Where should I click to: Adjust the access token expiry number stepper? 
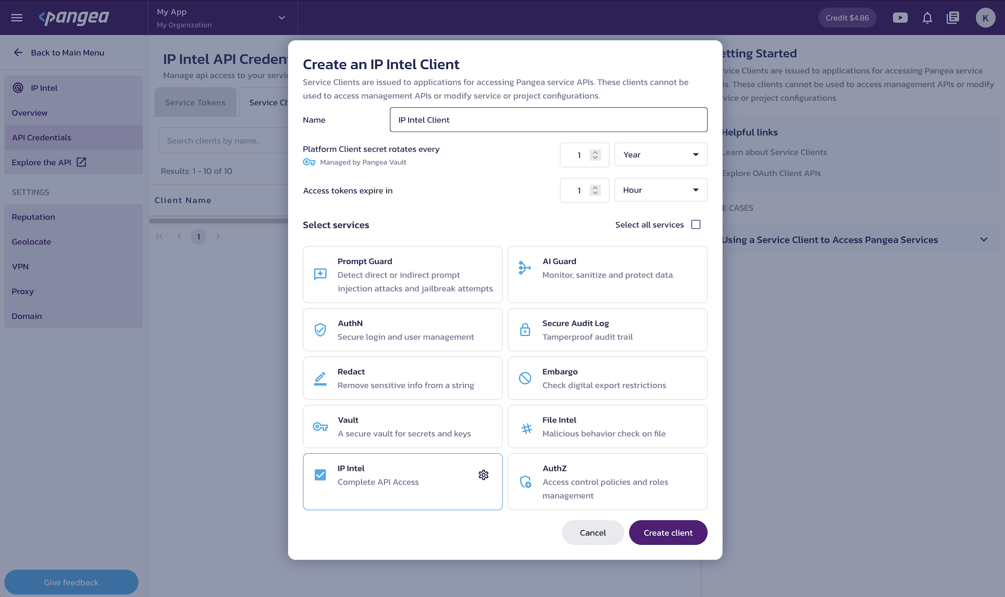pyautogui.click(x=595, y=190)
